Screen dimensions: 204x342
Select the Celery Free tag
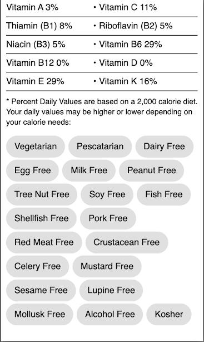click(x=37, y=266)
